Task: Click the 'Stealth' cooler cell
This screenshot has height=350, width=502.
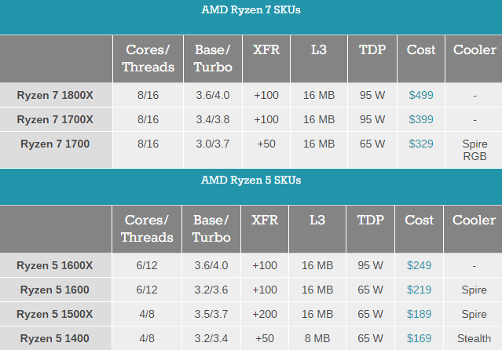Action: [474, 338]
